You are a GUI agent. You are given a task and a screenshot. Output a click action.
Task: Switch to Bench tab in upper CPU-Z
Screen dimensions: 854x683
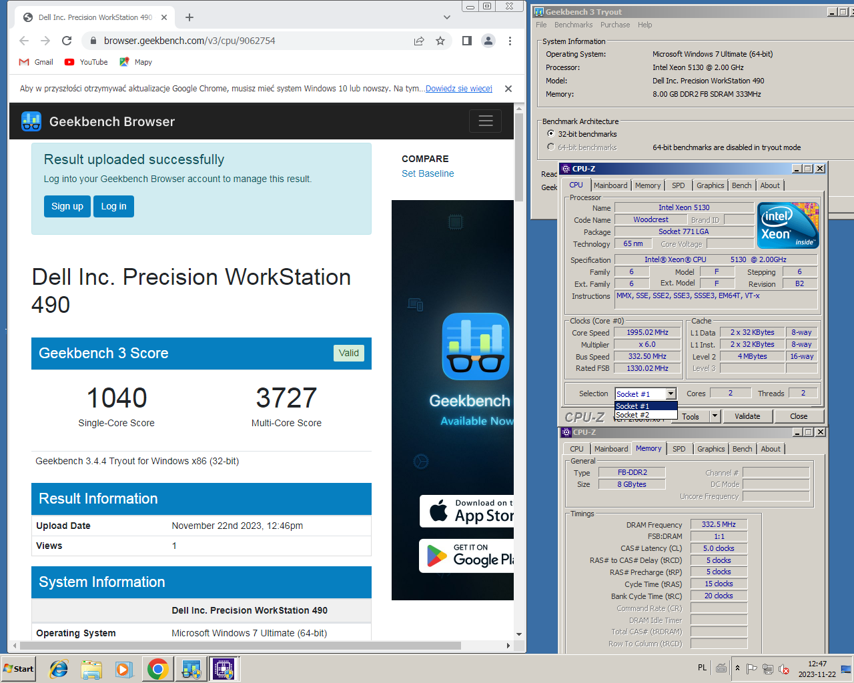[x=742, y=185]
